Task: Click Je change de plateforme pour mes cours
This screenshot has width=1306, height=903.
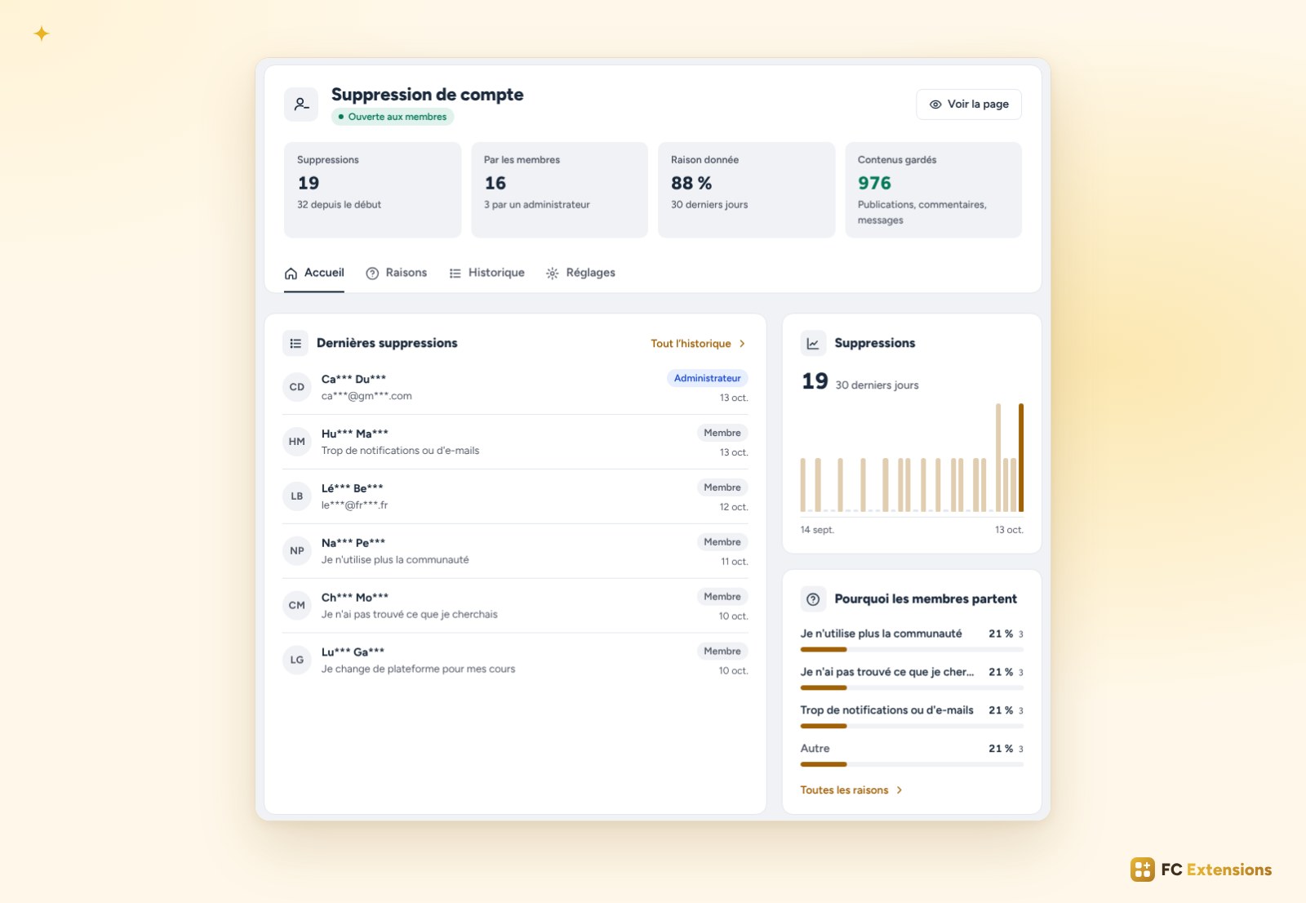Action: click(418, 669)
